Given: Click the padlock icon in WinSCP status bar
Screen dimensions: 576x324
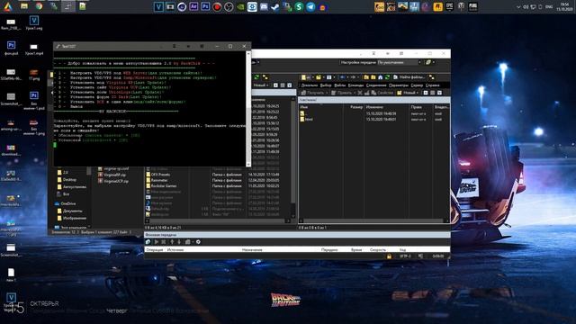Looking at the screenshot, I should point(389,256).
